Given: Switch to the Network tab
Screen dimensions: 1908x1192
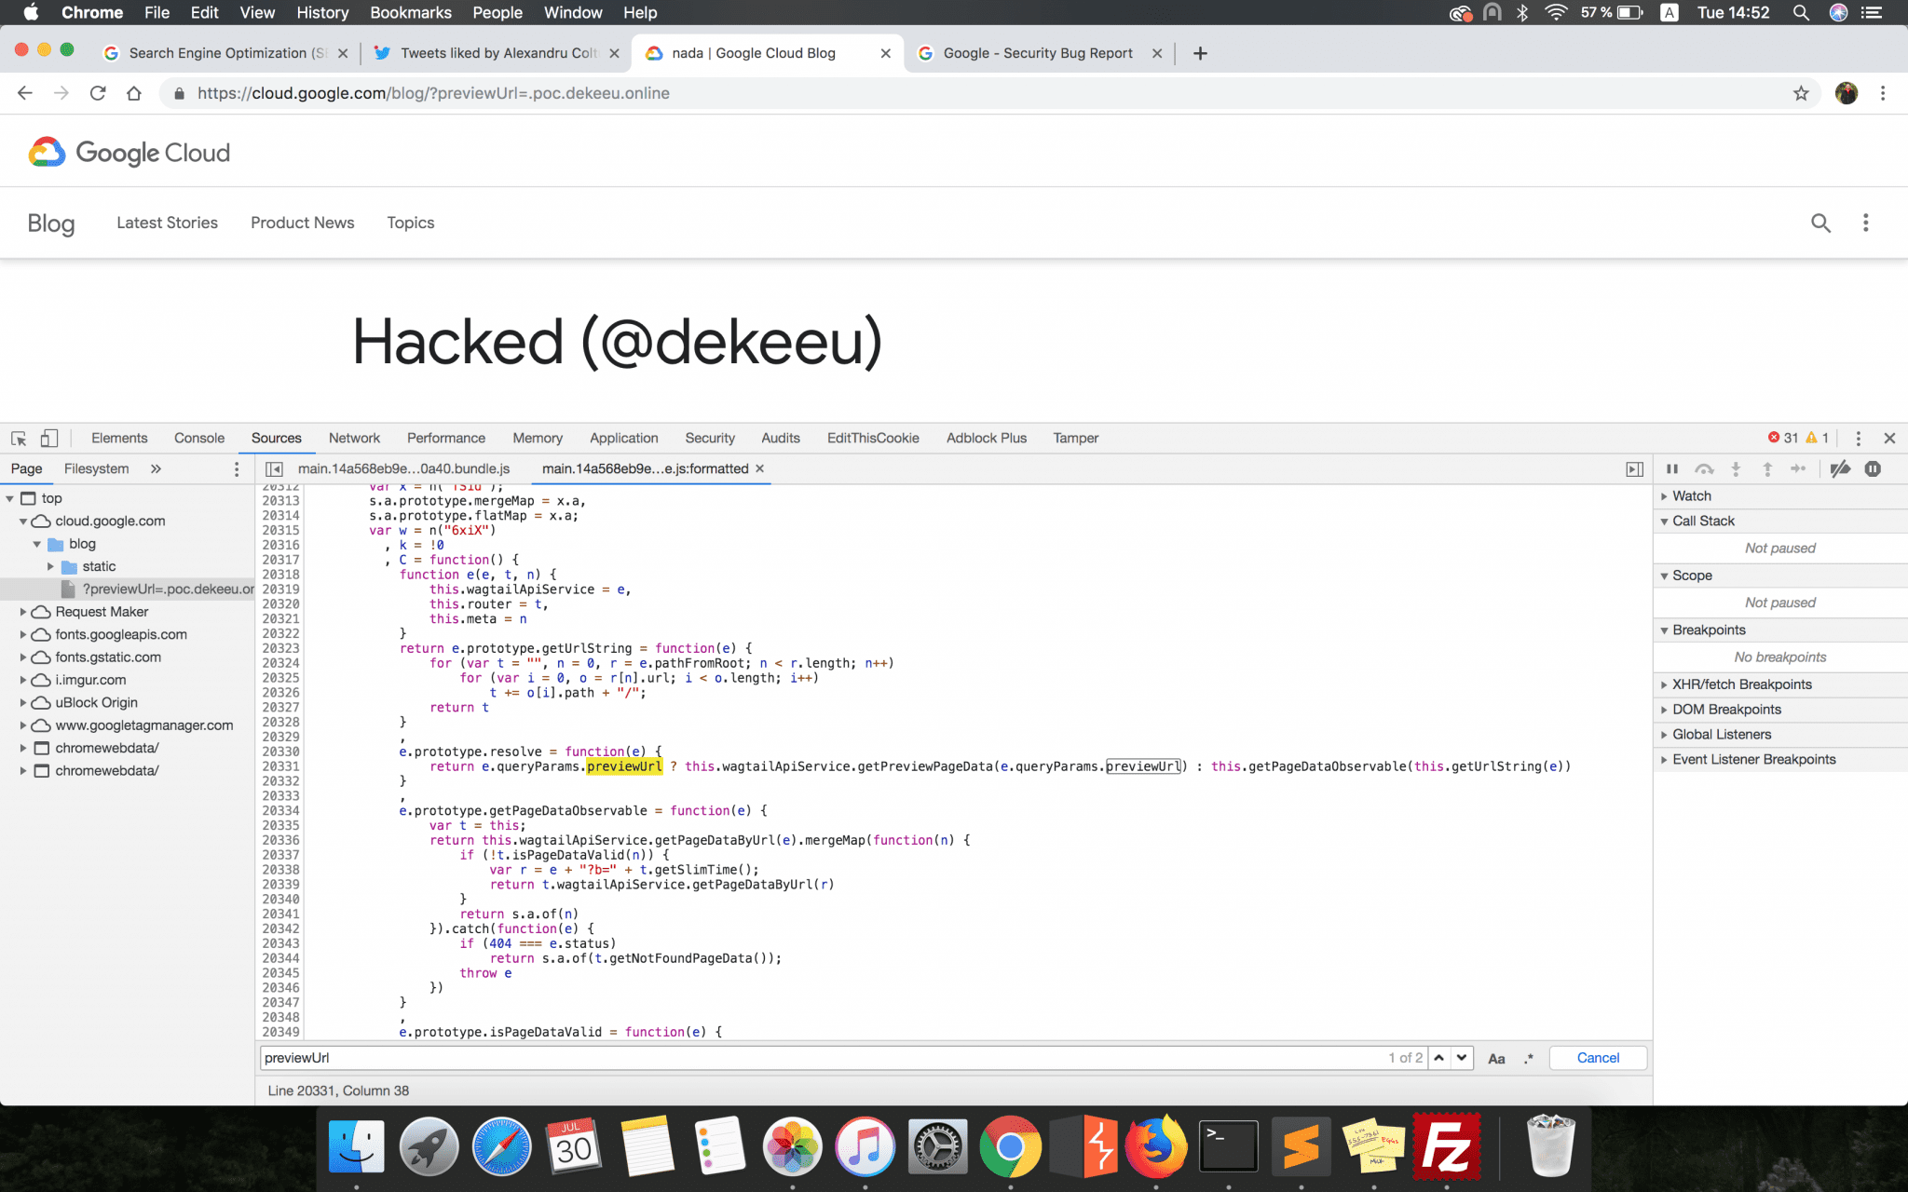Looking at the screenshot, I should point(354,439).
